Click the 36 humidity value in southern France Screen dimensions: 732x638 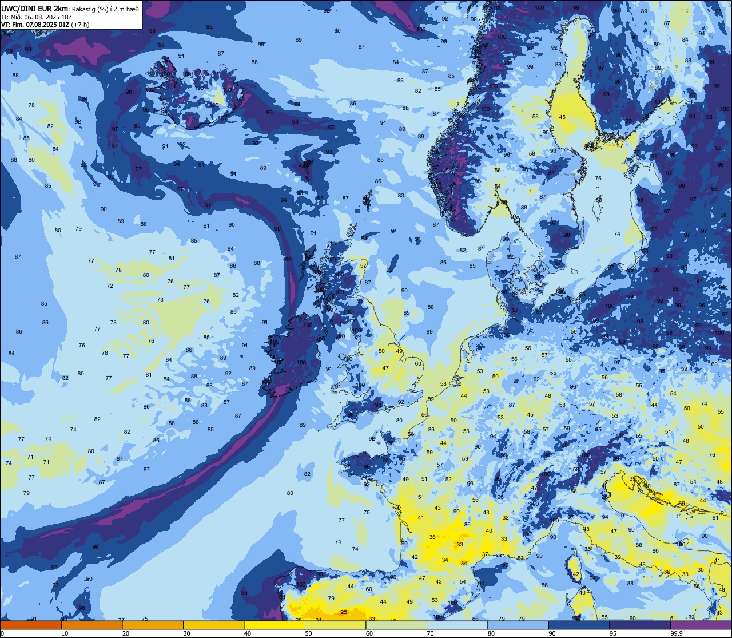(432, 537)
